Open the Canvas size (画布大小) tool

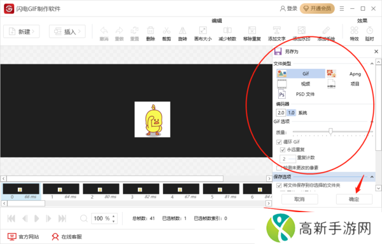click(203, 31)
